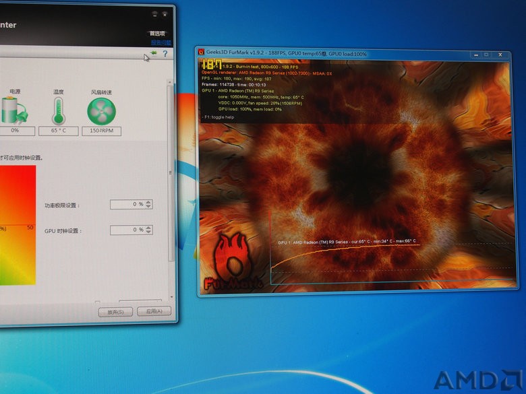Click the GPU 1 temperature graph label
The height and width of the screenshot is (394, 526).
point(347,242)
